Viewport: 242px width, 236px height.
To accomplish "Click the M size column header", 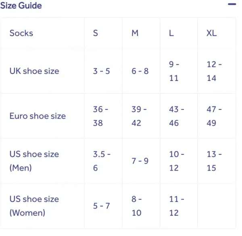I will [x=135, y=33].
